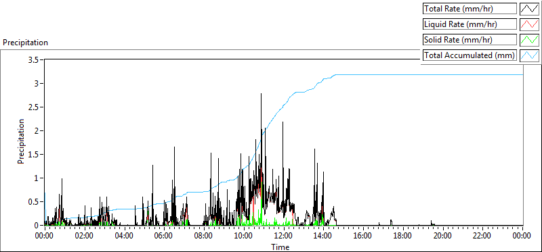Select the Liquid Rate (mm/hr) legend label

470,24
